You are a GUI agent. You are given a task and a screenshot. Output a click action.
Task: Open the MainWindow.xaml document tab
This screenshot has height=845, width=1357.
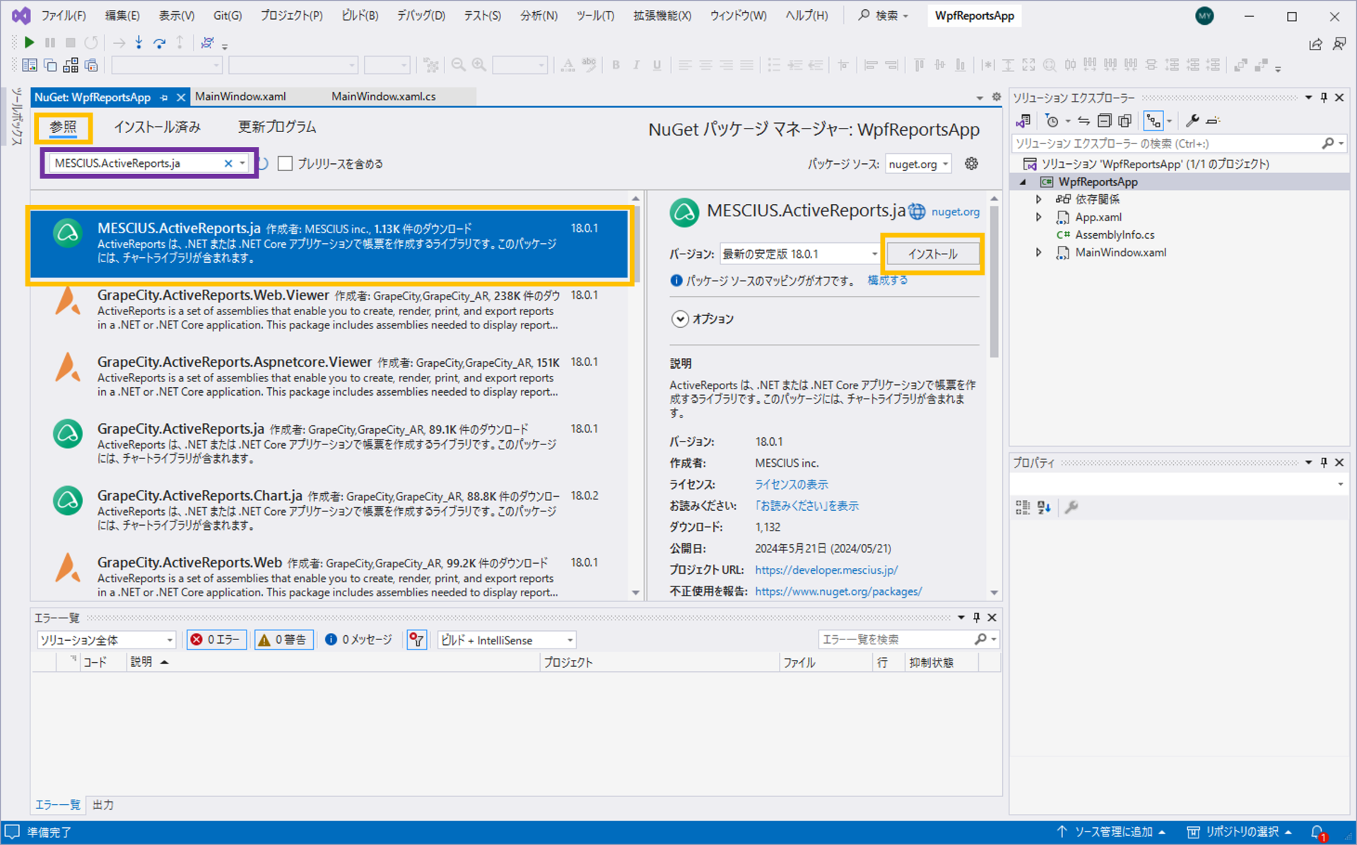[x=240, y=97]
